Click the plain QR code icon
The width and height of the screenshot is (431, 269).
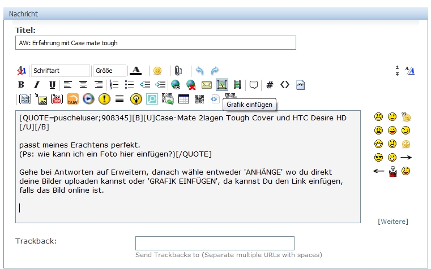(199, 99)
